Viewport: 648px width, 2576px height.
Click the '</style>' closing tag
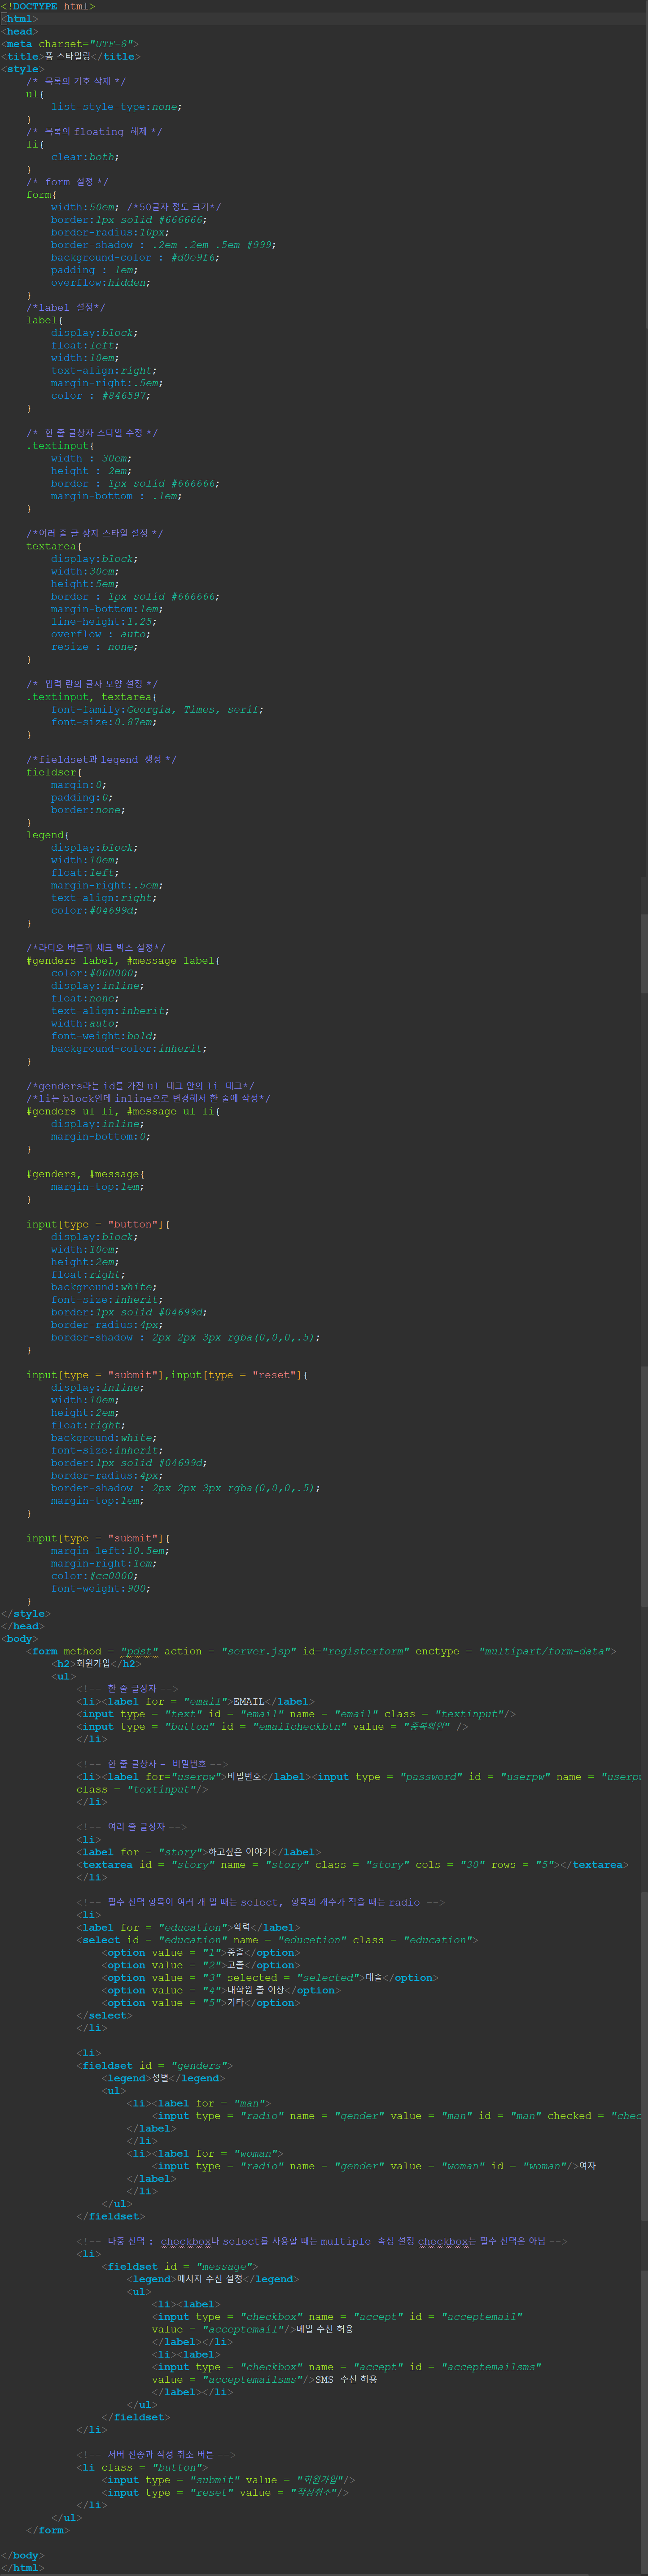(26, 1613)
